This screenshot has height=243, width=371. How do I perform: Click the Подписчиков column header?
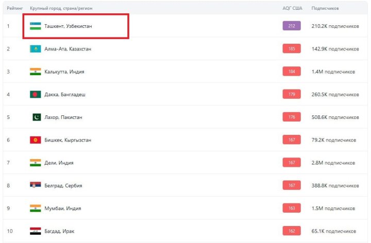tap(325, 8)
